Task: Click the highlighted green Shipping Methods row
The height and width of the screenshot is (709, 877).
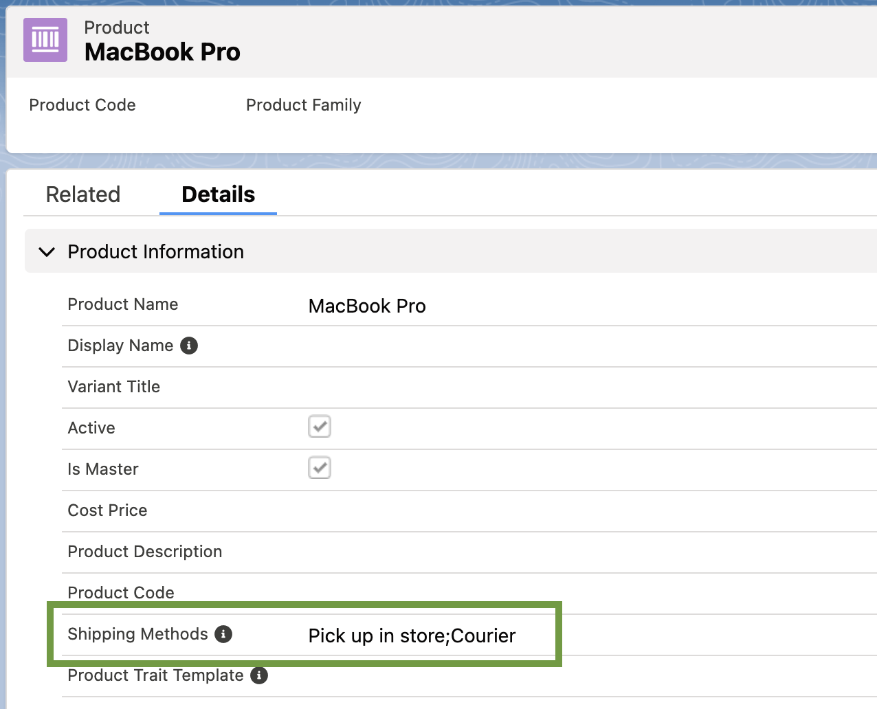Action: 304,634
